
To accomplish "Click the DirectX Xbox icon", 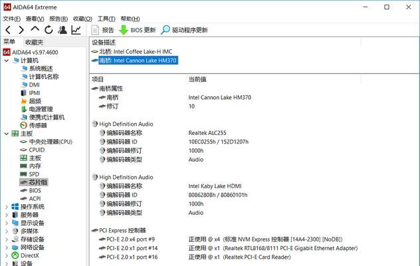I will (15, 255).
